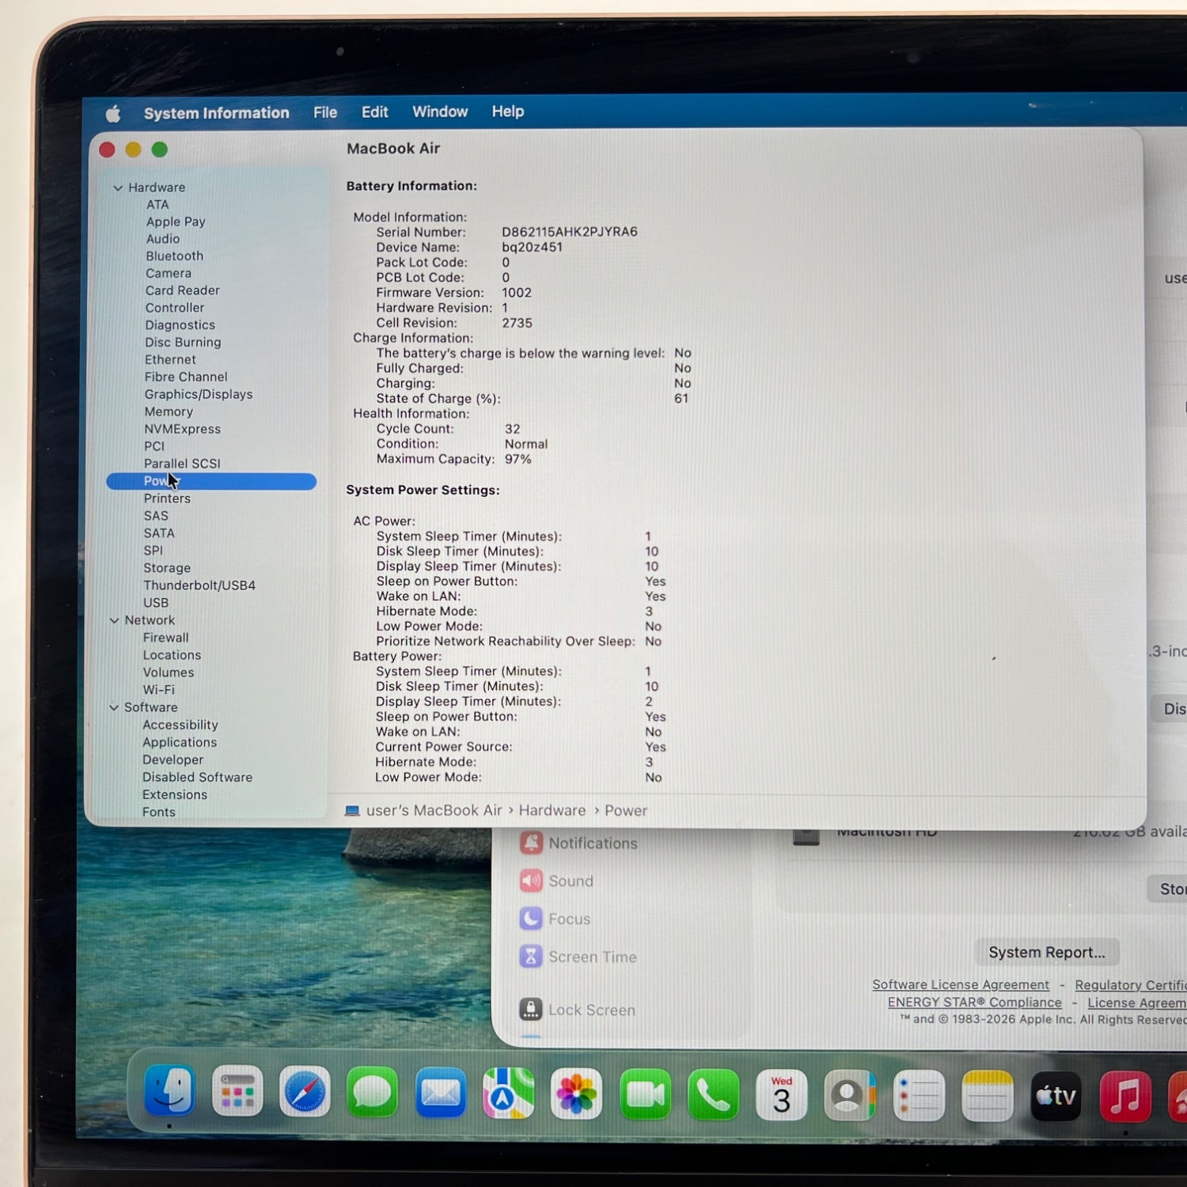This screenshot has width=1187, height=1187.
Task: Select Memory in the sidebar
Action: (x=169, y=411)
